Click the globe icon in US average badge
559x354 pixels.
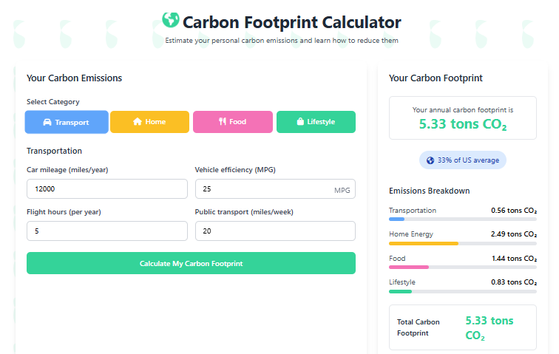point(430,160)
